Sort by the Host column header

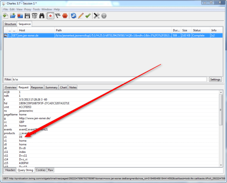[36, 30]
